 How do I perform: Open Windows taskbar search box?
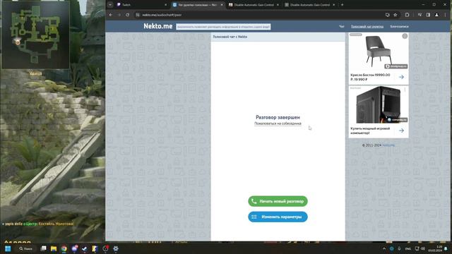(x=25, y=248)
